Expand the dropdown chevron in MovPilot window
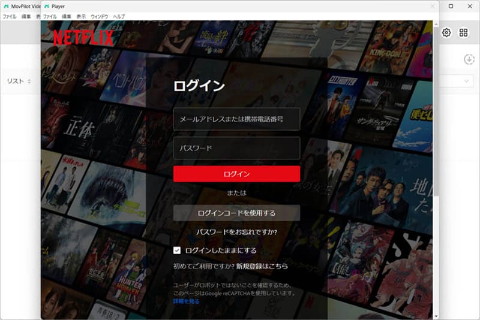This screenshot has height=320, width=480. pyautogui.click(x=467, y=81)
